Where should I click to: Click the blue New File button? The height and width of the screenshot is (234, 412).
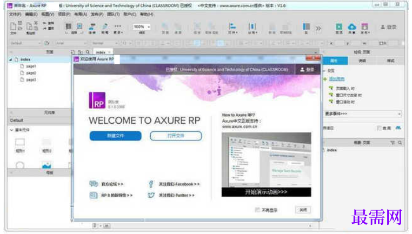(115, 136)
